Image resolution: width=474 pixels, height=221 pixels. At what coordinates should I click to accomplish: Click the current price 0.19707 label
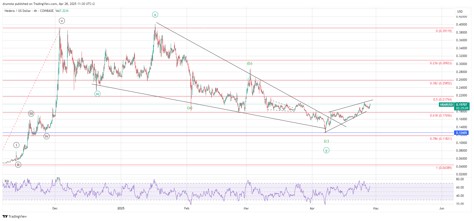(x=462, y=105)
